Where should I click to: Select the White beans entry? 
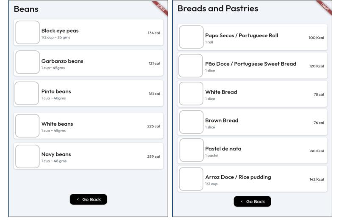click(x=88, y=126)
